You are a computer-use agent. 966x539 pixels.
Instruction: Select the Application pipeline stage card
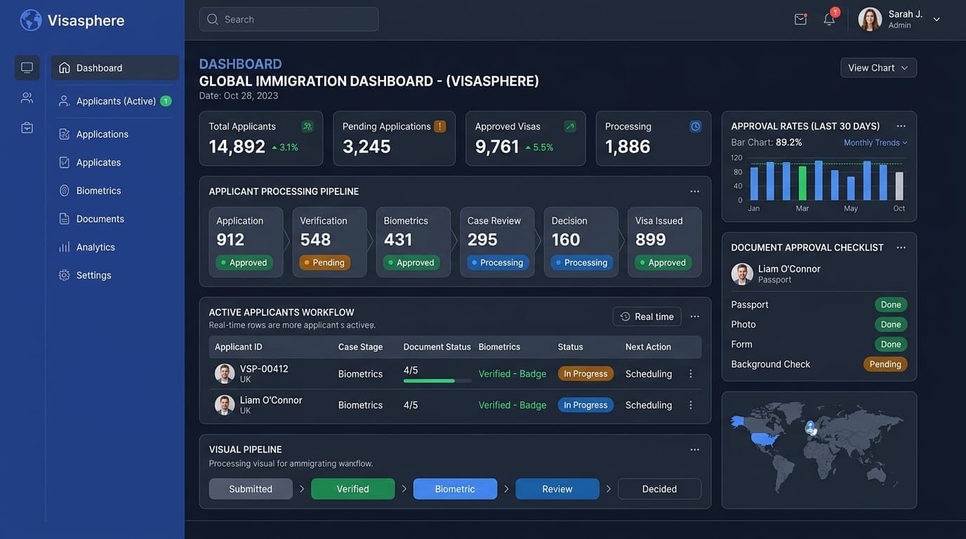pos(246,242)
